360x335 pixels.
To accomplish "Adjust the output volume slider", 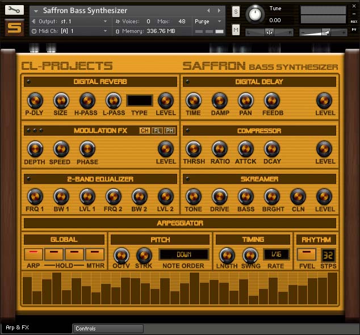I will (x=323, y=32).
